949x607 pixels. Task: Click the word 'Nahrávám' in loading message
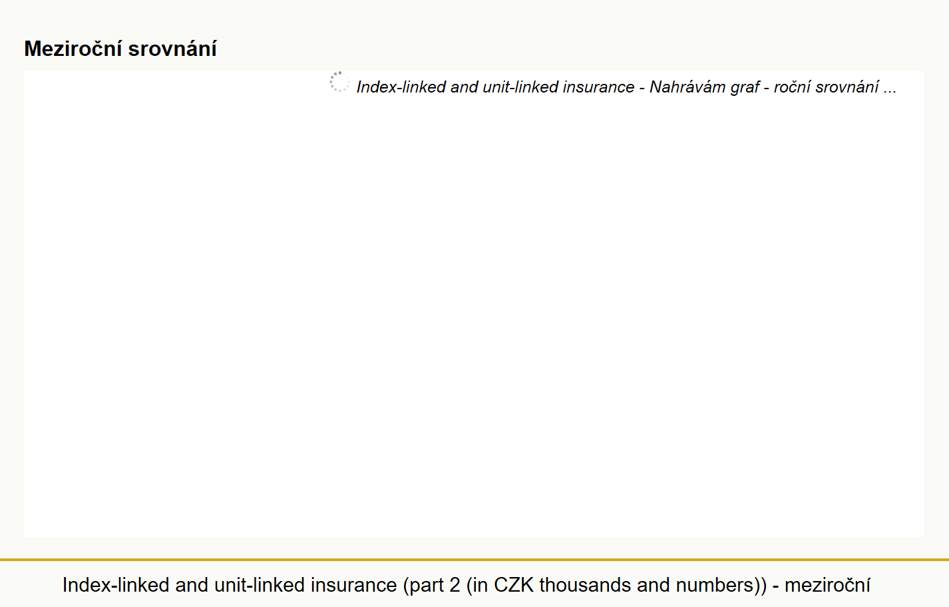687,87
